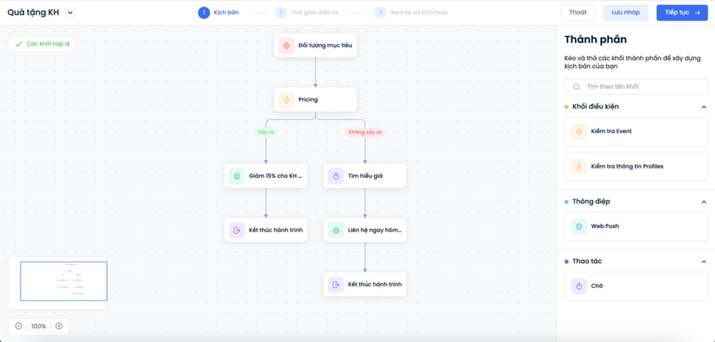Click Kết thúc hành trình label below Liên hệ ngay branch
Viewport: 715px width, 342px height.
(375, 285)
